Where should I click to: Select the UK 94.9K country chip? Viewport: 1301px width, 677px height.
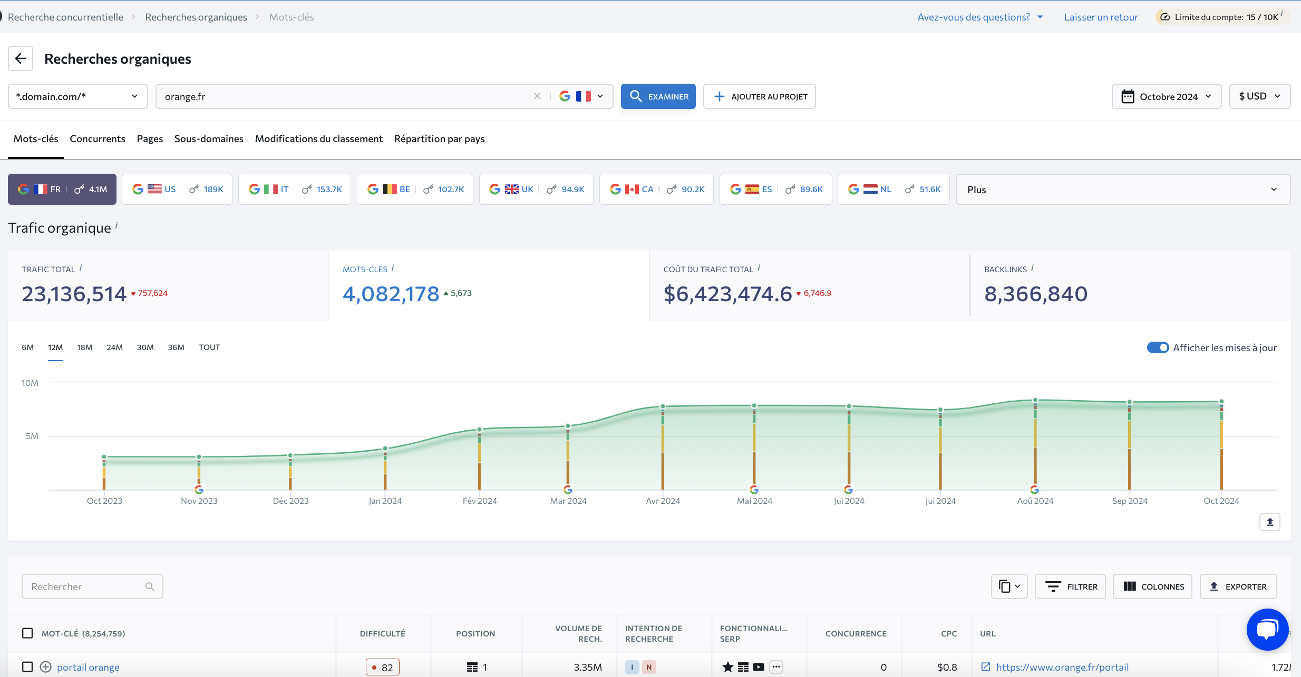536,189
